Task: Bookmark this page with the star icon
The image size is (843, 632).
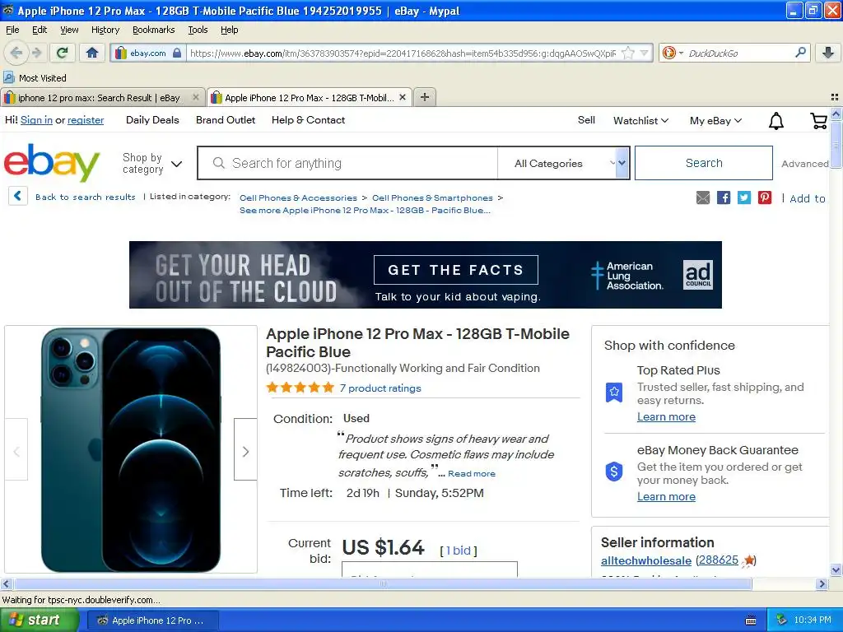Action: (x=627, y=53)
